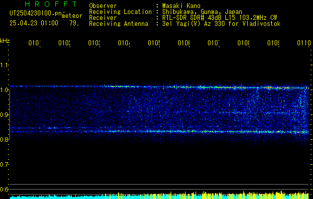This screenshot has height=199, width=313.
Task: Click the 0107 time marker
Action: click(214, 43)
